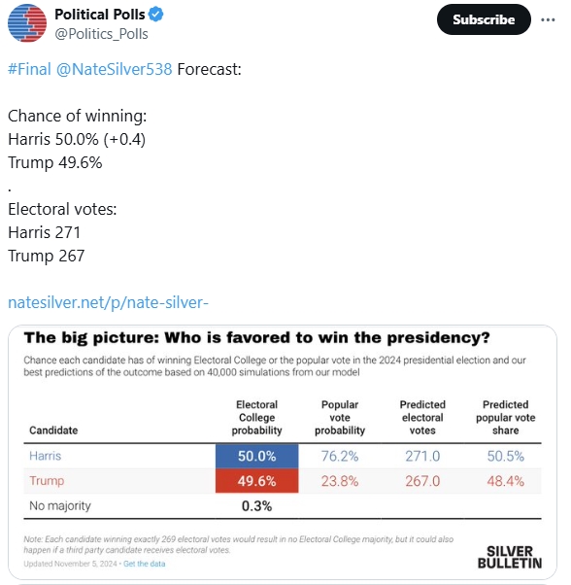
Task: Click the blue verified badge icon
Action: (x=155, y=15)
